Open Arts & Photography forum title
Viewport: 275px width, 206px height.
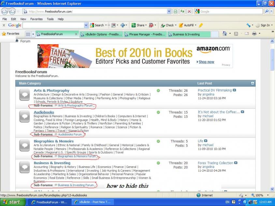click(x=51, y=90)
